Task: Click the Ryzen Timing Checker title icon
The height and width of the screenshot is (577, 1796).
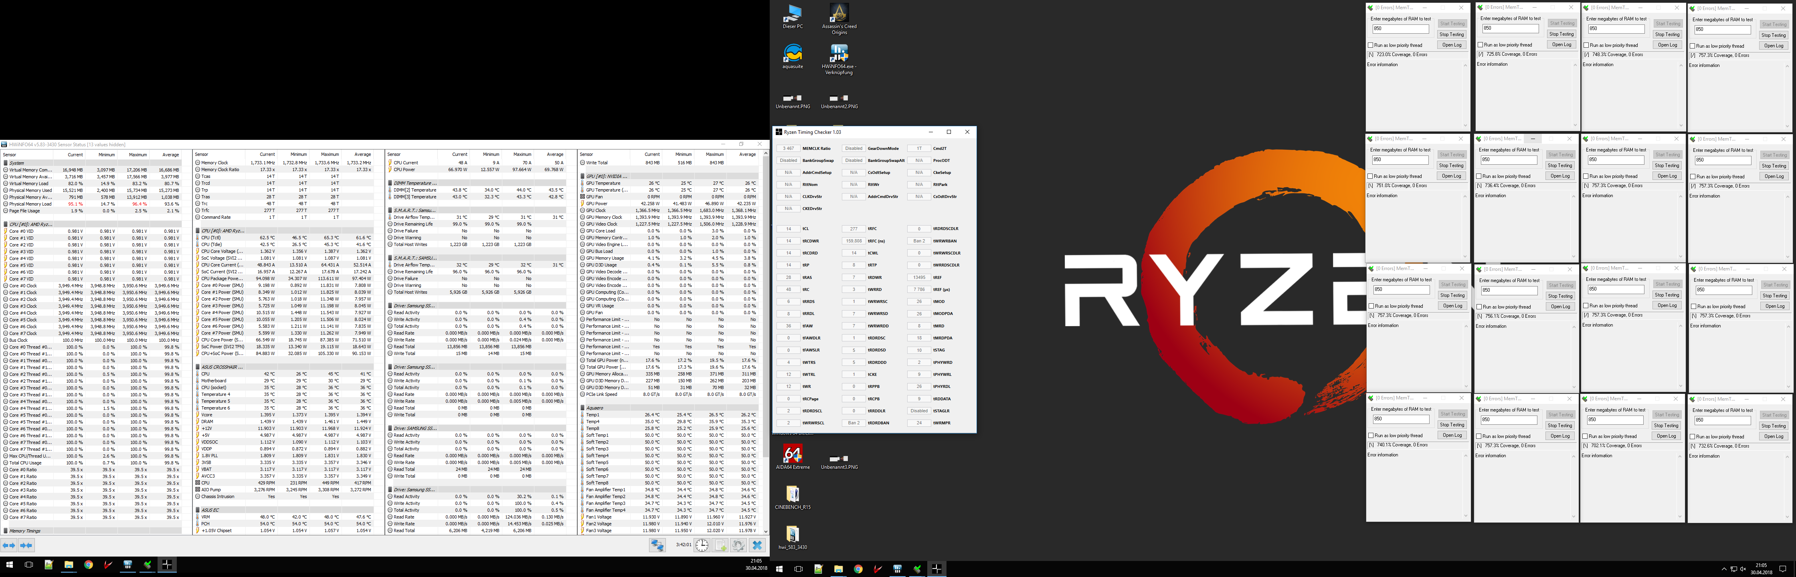Action: pos(779,132)
